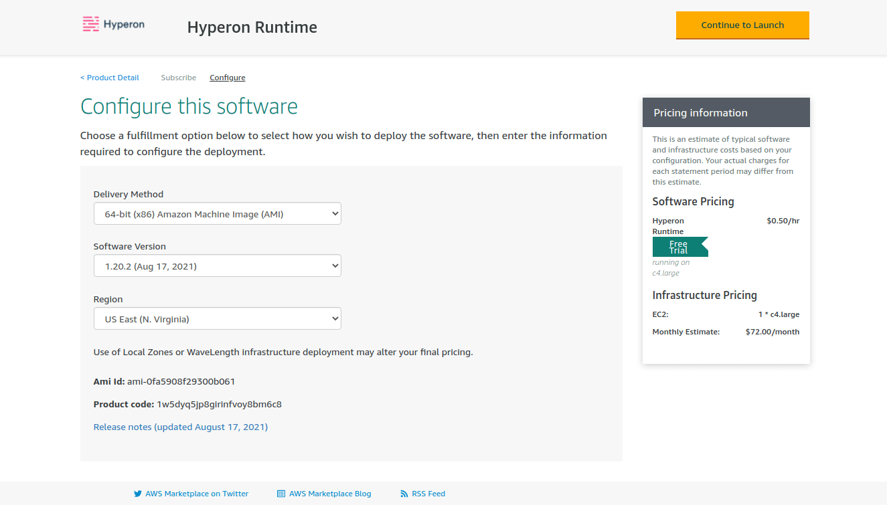Image resolution: width=887 pixels, height=505 pixels.
Task: Click the Twitter bird icon in footer
Action: (138, 494)
